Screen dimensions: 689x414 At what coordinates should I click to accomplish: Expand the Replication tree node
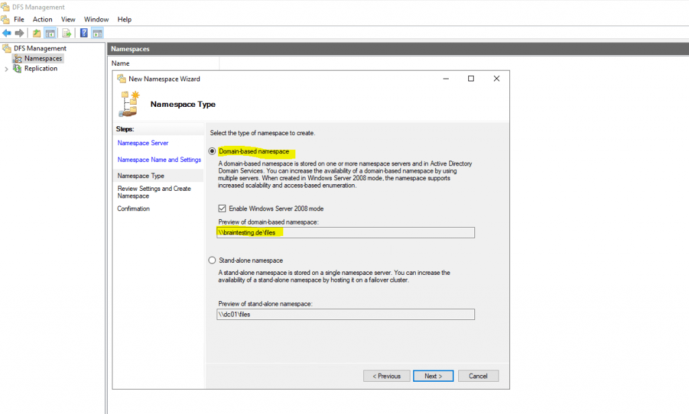coord(6,69)
